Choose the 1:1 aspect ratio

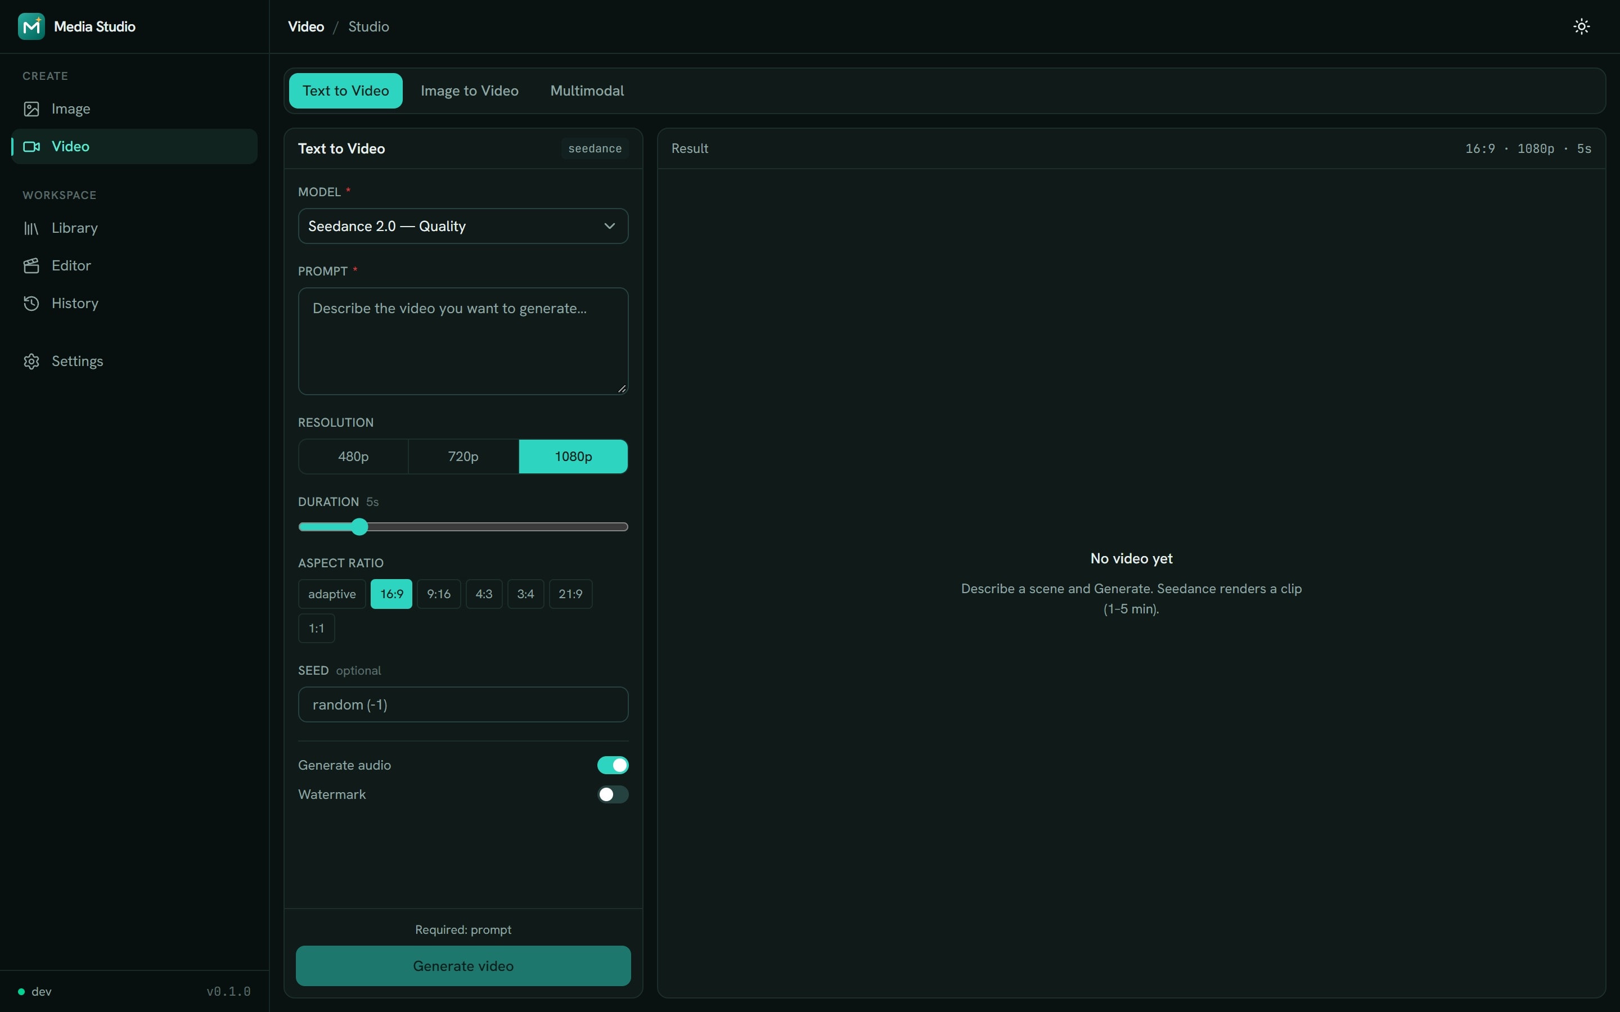pos(316,629)
